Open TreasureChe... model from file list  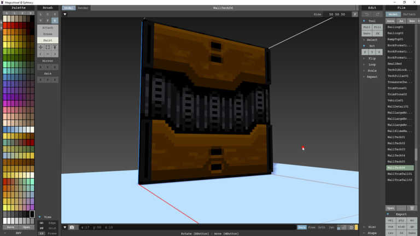pos(399,82)
